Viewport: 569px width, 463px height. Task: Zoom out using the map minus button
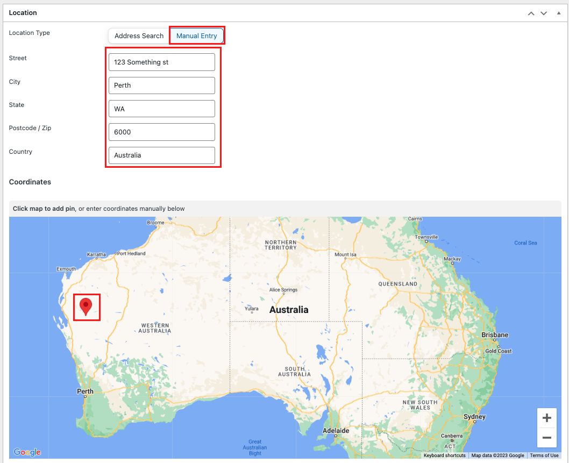546,438
